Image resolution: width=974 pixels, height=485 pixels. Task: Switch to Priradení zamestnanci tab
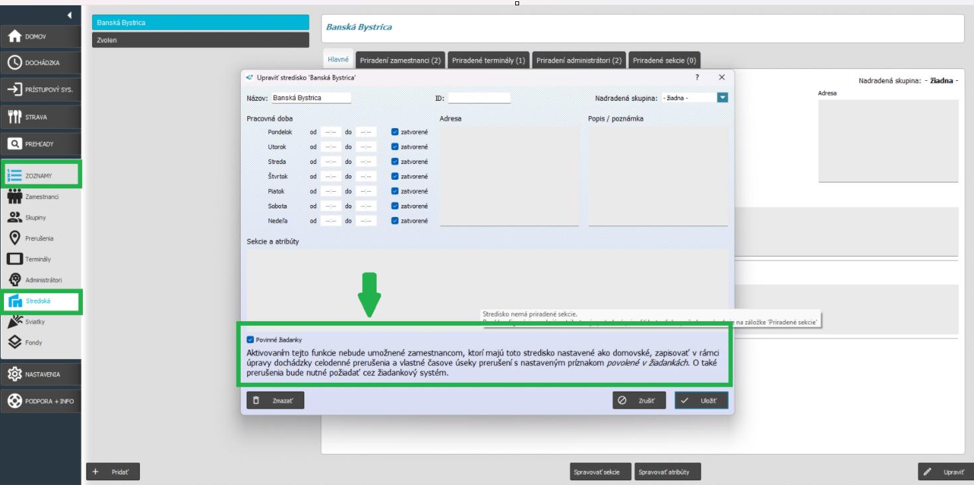tap(400, 60)
